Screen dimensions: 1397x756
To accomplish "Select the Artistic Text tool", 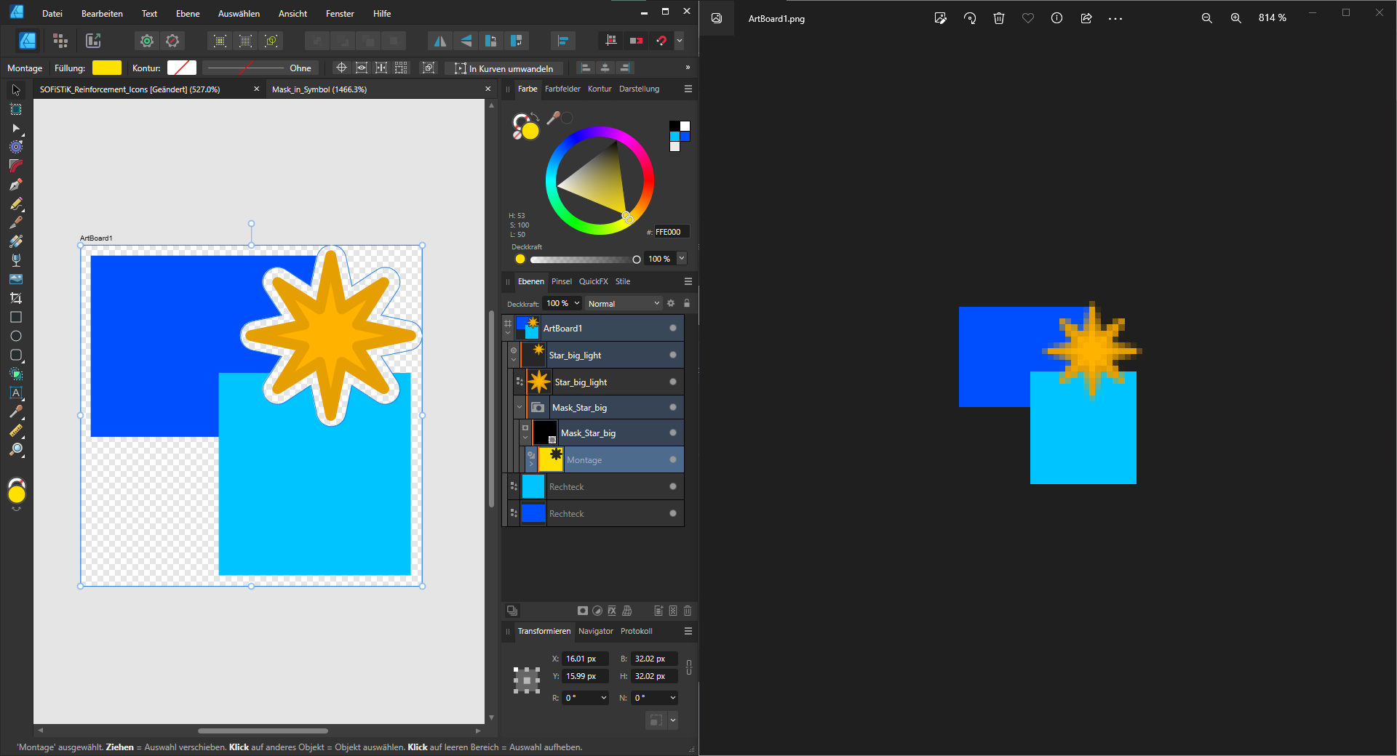I will click(15, 393).
